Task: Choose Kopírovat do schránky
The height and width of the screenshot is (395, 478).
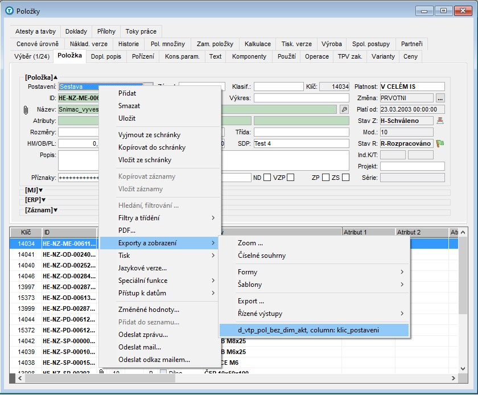Action: [160, 147]
